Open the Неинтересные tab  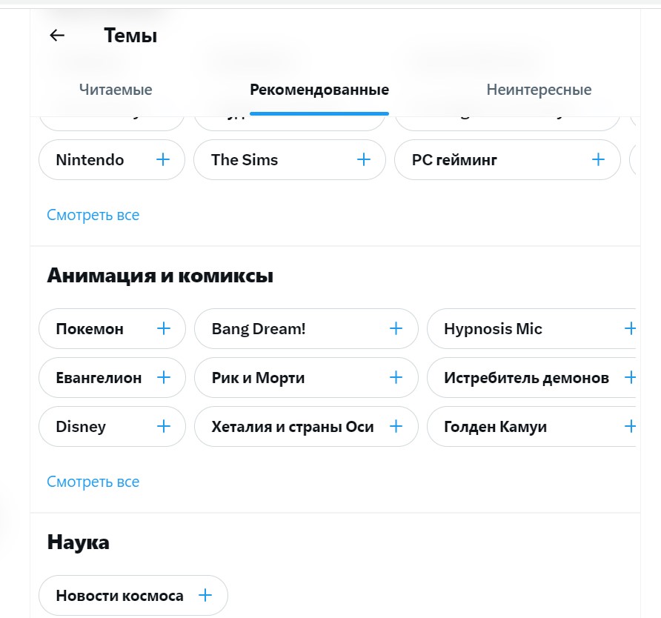[x=539, y=89]
